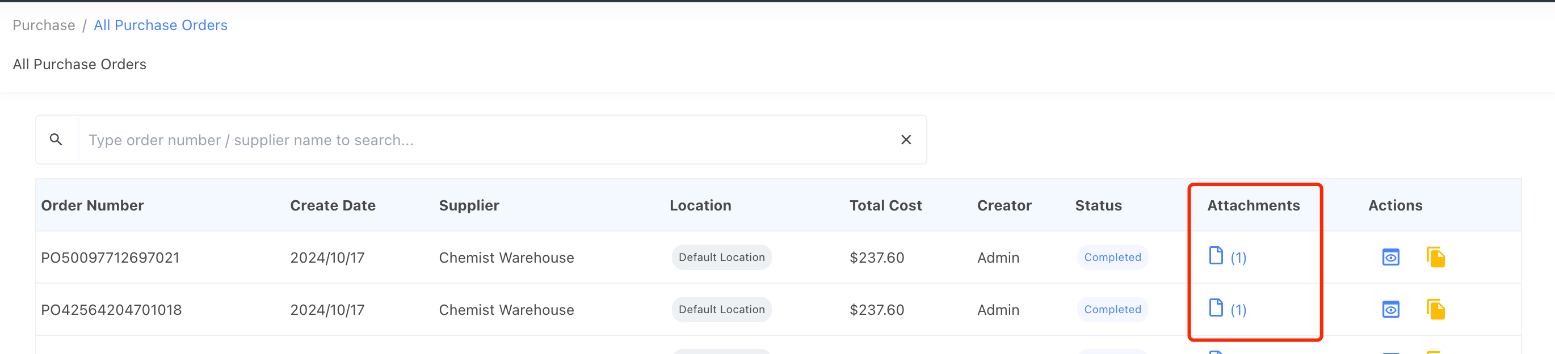Sort by Order Number column header

pyautogui.click(x=93, y=205)
